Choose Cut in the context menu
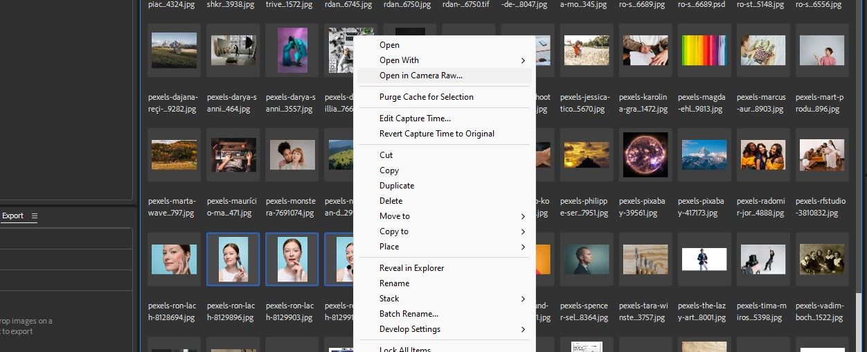 coord(386,155)
